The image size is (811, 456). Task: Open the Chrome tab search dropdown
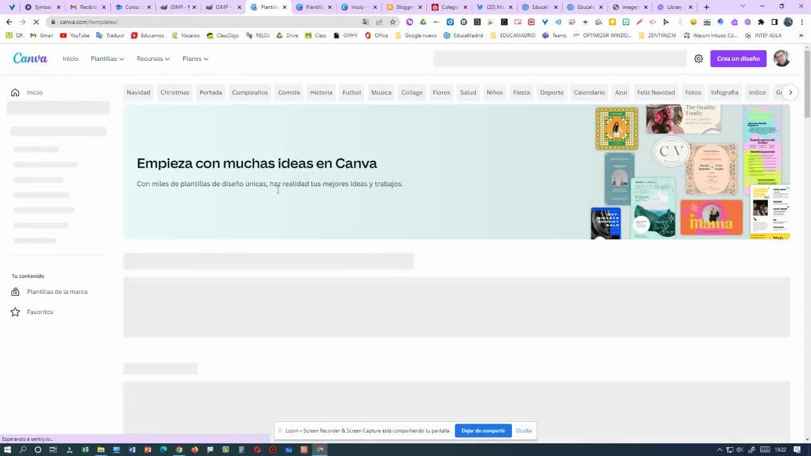pyautogui.click(x=743, y=7)
